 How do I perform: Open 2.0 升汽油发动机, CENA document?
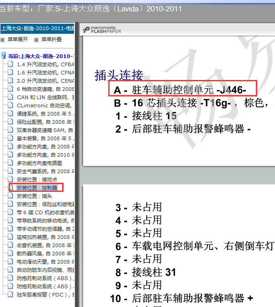click(45, 81)
